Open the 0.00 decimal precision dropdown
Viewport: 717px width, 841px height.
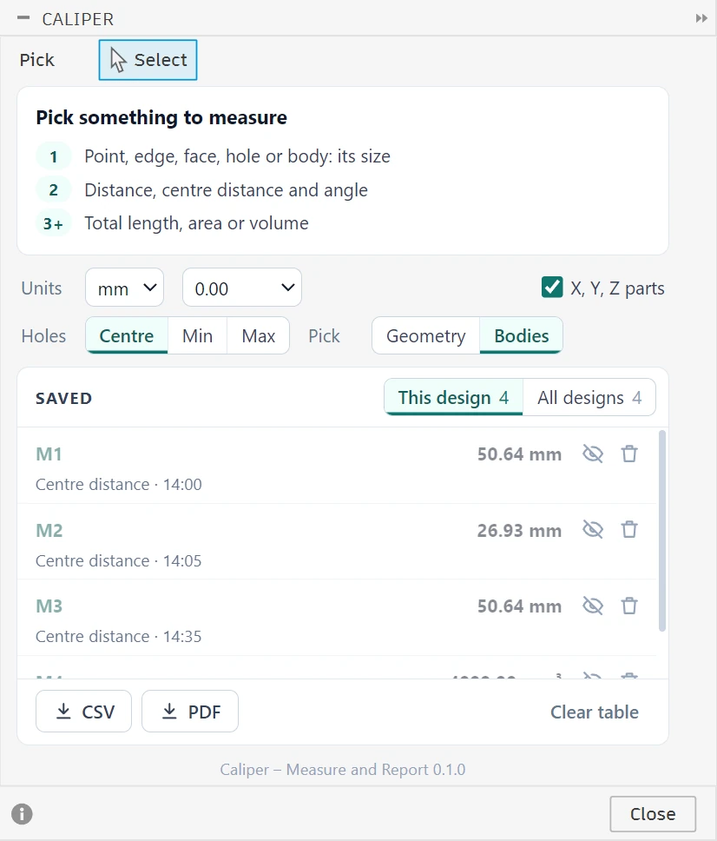[242, 288]
